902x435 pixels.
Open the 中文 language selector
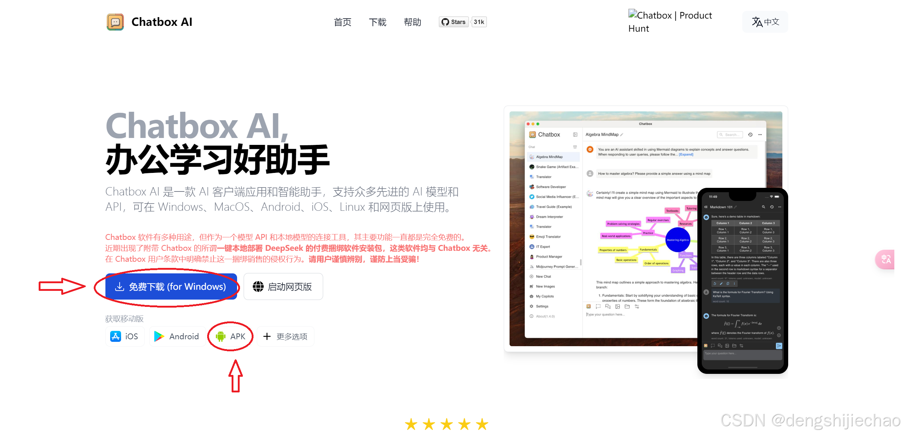click(x=765, y=22)
